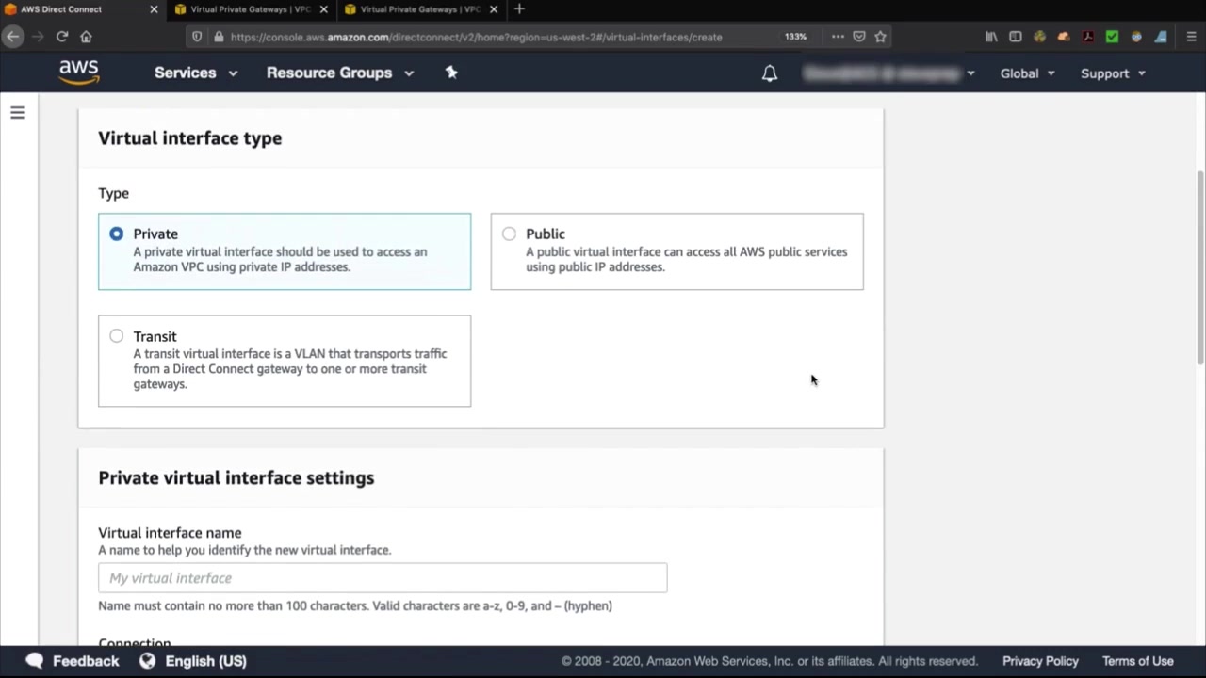The height and width of the screenshot is (678, 1206).
Task: Select the Private virtual interface type
Action: [117, 234]
